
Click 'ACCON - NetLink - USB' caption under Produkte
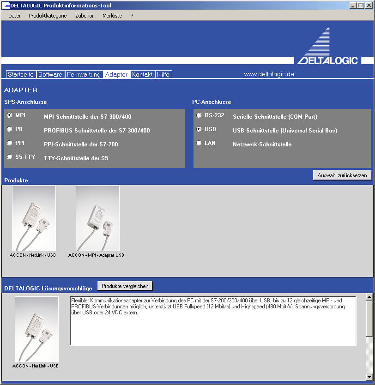click(33, 255)
